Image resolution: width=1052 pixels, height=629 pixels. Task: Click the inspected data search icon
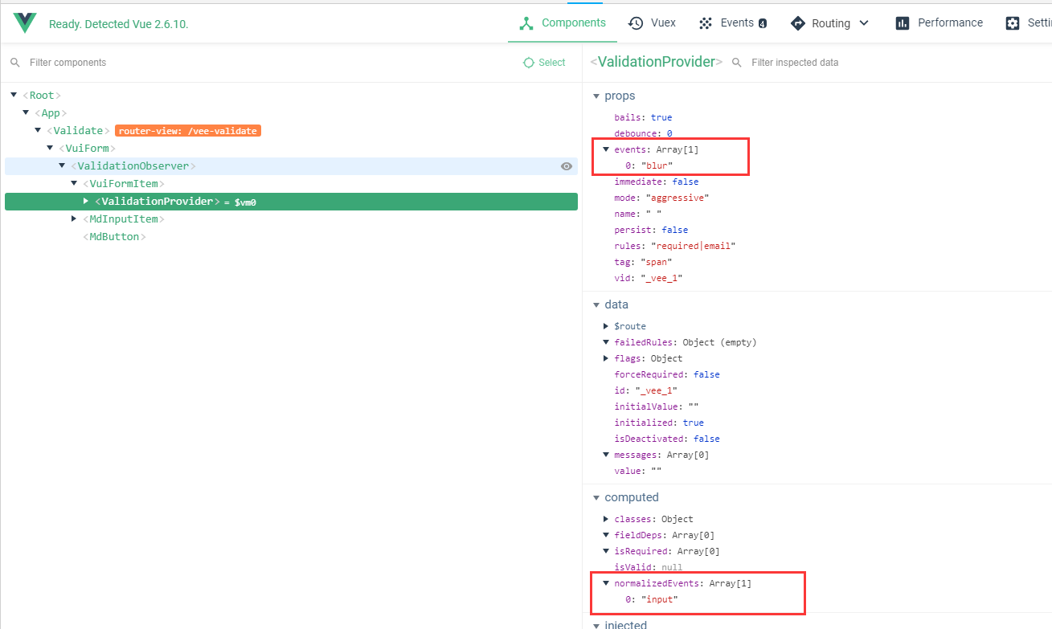(x=737, y=63)
